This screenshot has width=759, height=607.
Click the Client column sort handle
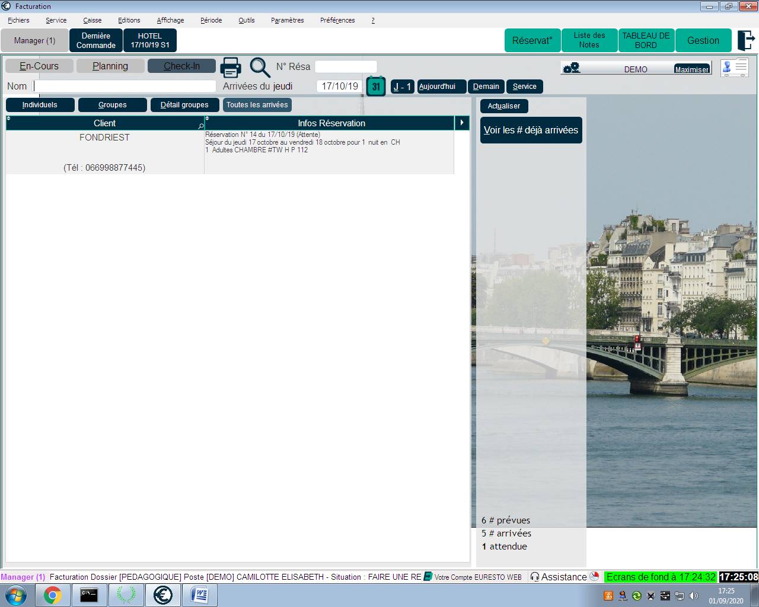[x=8, y=119]
